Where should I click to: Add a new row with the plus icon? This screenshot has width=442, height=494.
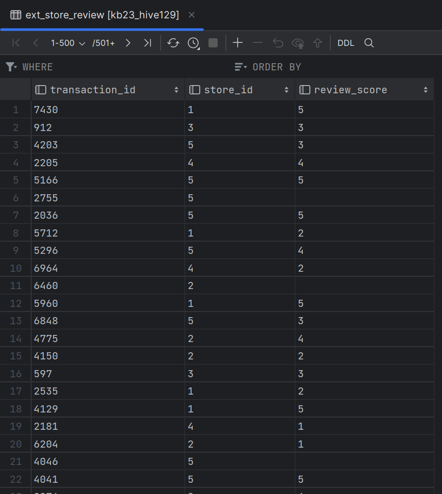point(238,42)
